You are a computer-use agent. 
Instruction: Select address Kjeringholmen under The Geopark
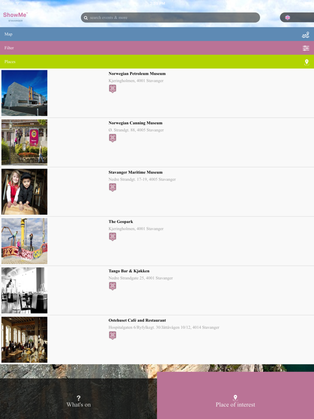pos(136,229)
